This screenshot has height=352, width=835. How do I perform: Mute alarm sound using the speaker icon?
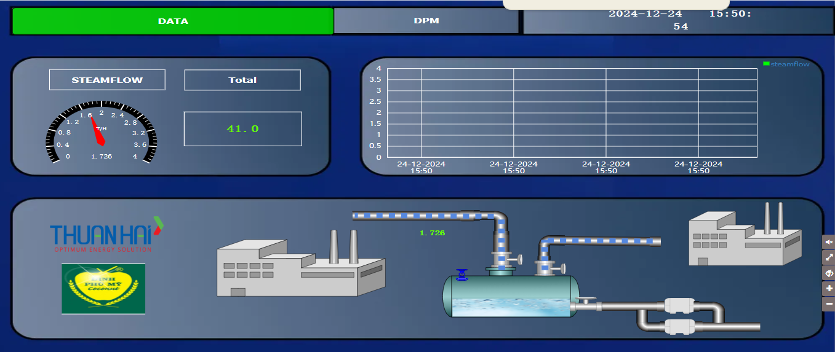click(x=828, y=241)
